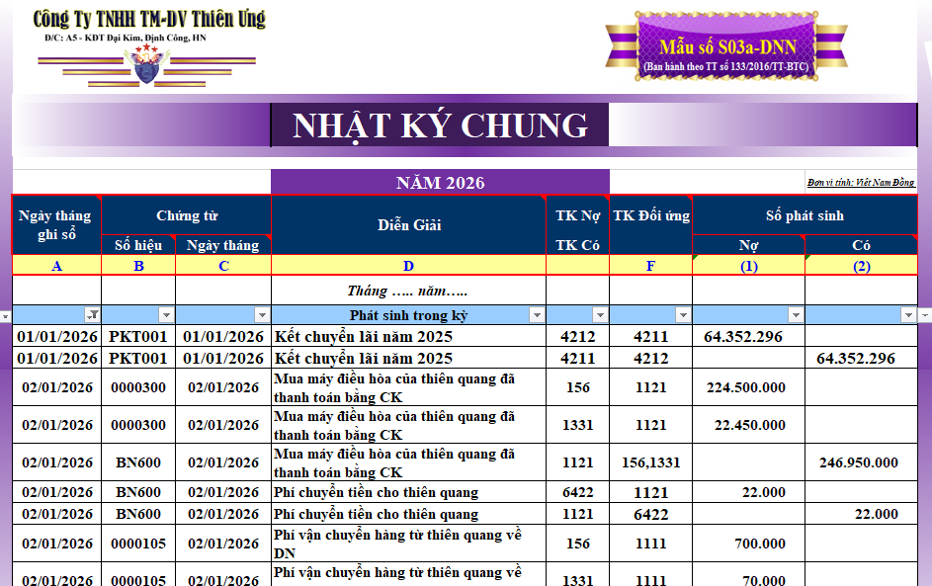This screenshot has width=932, height=586.
Task: Select the 0000105 cell in the 700.000 row
Action: pyautogui.click(x=138, y=544)
